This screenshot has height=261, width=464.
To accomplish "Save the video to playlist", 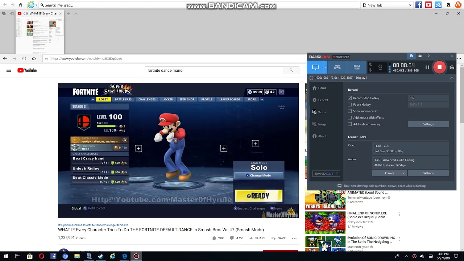I will pos(278,238).
